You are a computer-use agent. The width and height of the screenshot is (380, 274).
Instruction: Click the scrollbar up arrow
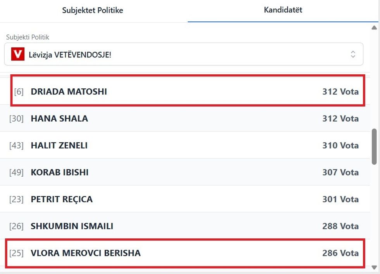tap(374, 28)
